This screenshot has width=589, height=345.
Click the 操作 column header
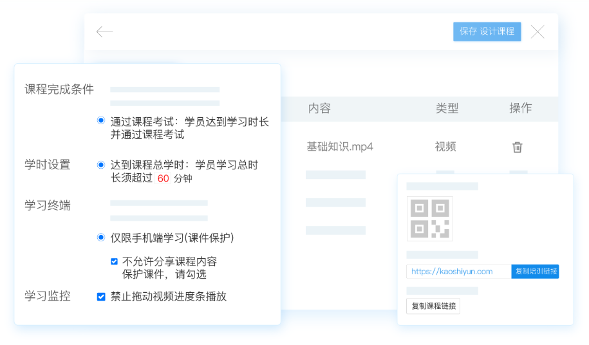pos(520,108)
